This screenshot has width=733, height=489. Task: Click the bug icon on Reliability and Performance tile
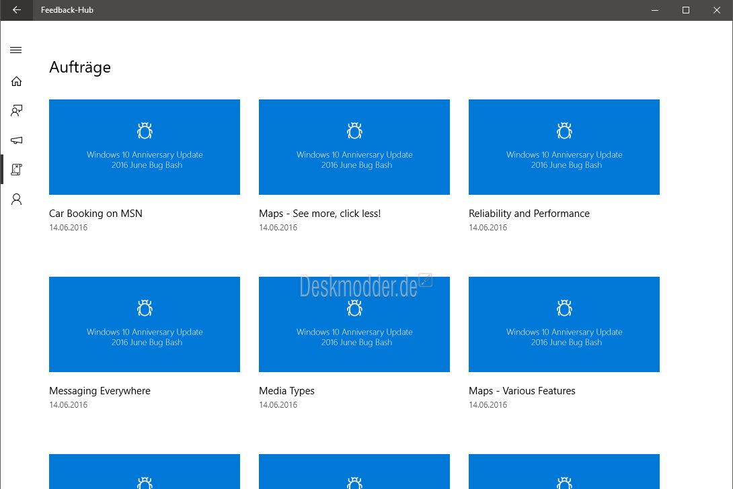point(564,131)
